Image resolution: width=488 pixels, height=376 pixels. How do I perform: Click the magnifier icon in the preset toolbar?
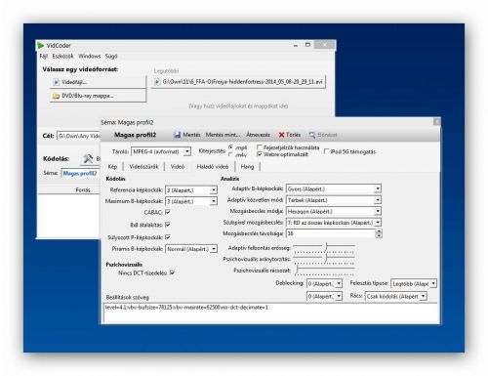312,135
